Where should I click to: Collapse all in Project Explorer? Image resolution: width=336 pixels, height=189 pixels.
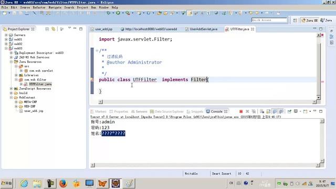pyautogui.click(x=47, y=29)
